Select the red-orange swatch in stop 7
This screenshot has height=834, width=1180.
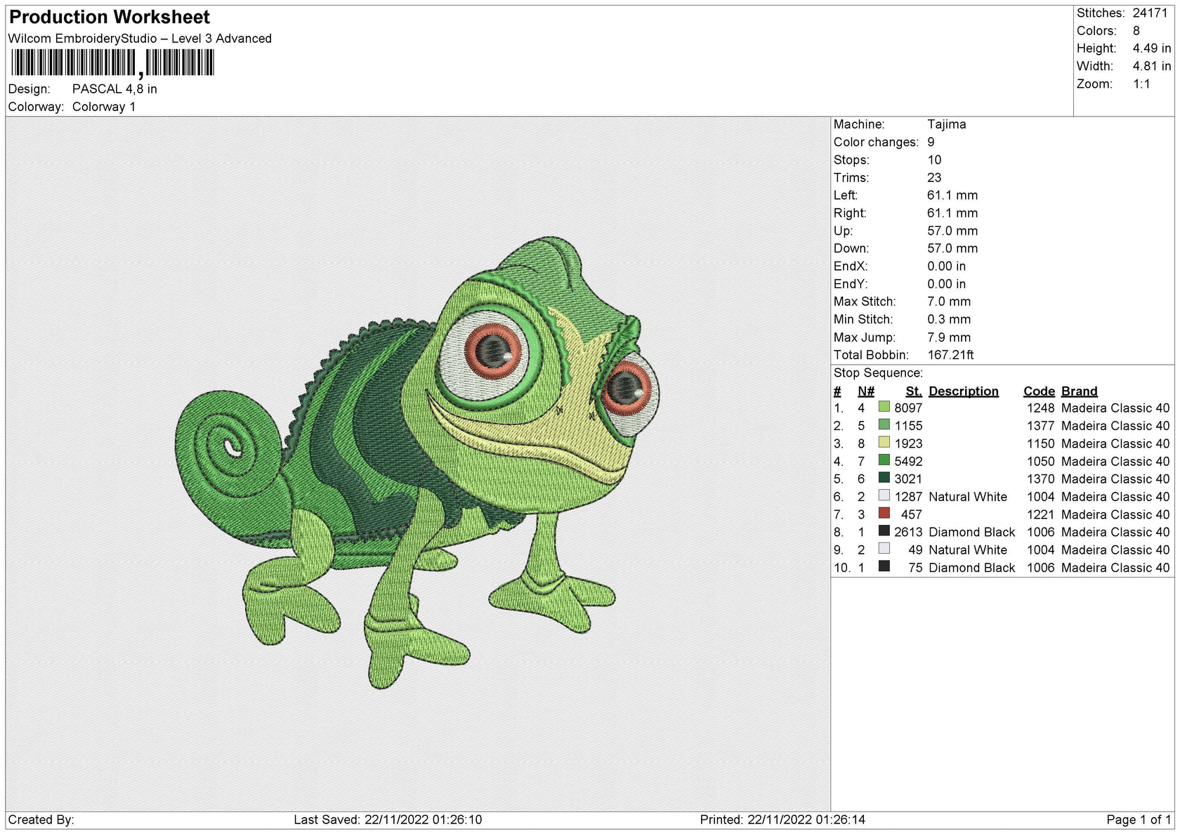click(885, 514)
